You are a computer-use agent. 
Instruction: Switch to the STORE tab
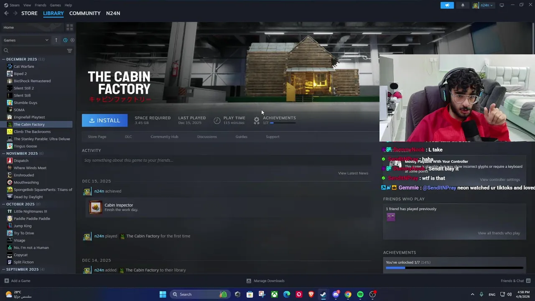click(29, 13)
